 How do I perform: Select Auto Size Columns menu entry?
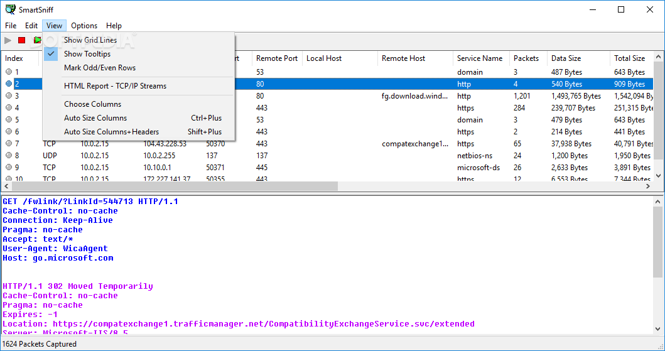coord(139,118)
